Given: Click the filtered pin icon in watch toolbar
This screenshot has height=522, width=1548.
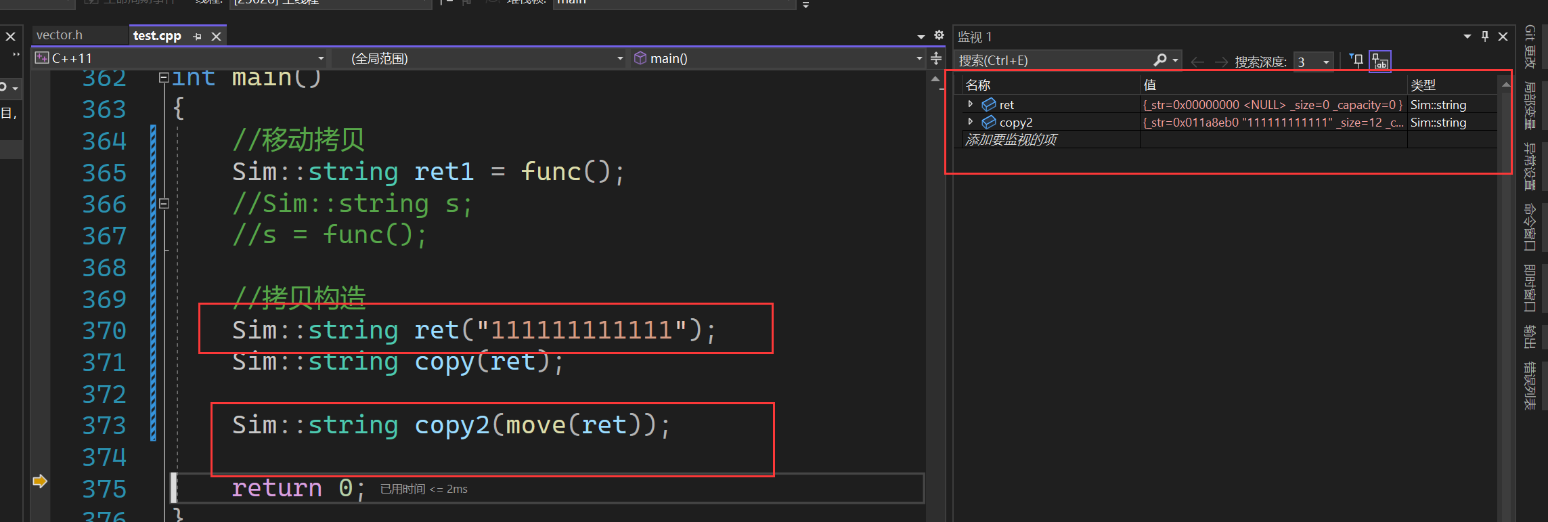Looking at the screenshot, I should pos(1356,60).
